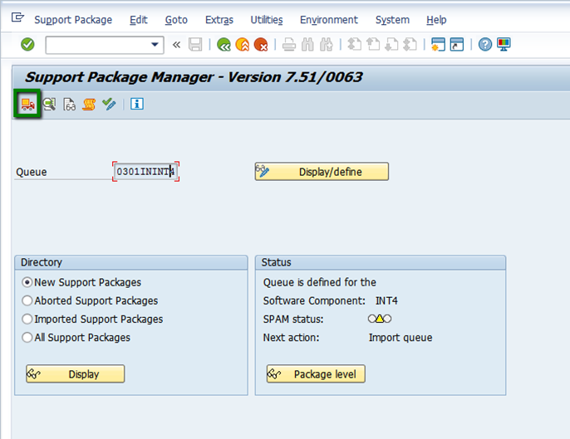
Task: Click the Save floppy disk icon
Action: coord(195,45)
